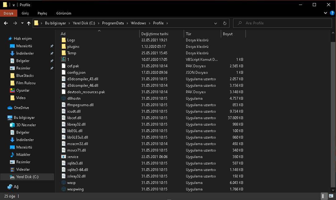Screen dimensions: 336x200
Task: Click the Ara: Profile search box
Action: pos(283,23)
